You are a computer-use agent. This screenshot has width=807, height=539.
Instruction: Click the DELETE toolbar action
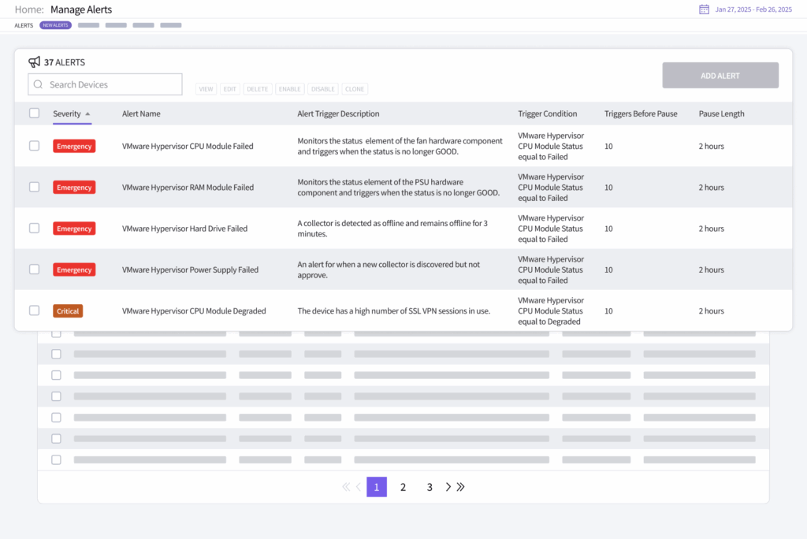click(x=257, y=89)
